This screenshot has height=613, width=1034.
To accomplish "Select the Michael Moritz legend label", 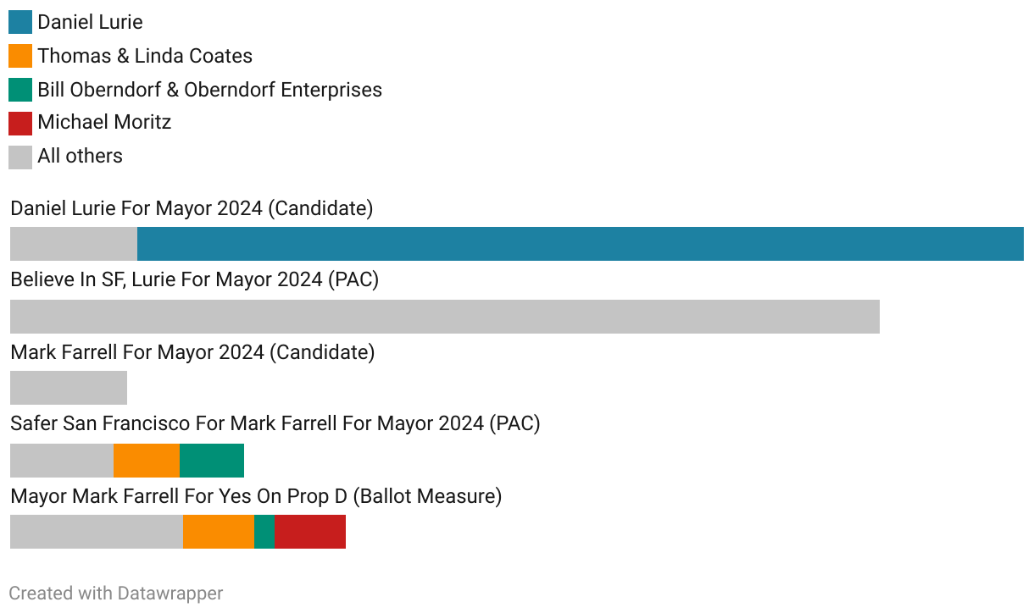I will pyautogui.click(x=104, y=123).
